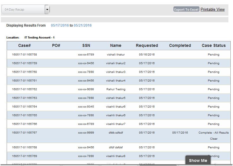
Task: Click SSN xxx-xx-9098 in Rahul Testing row
Action: click(x=86, y=89)
